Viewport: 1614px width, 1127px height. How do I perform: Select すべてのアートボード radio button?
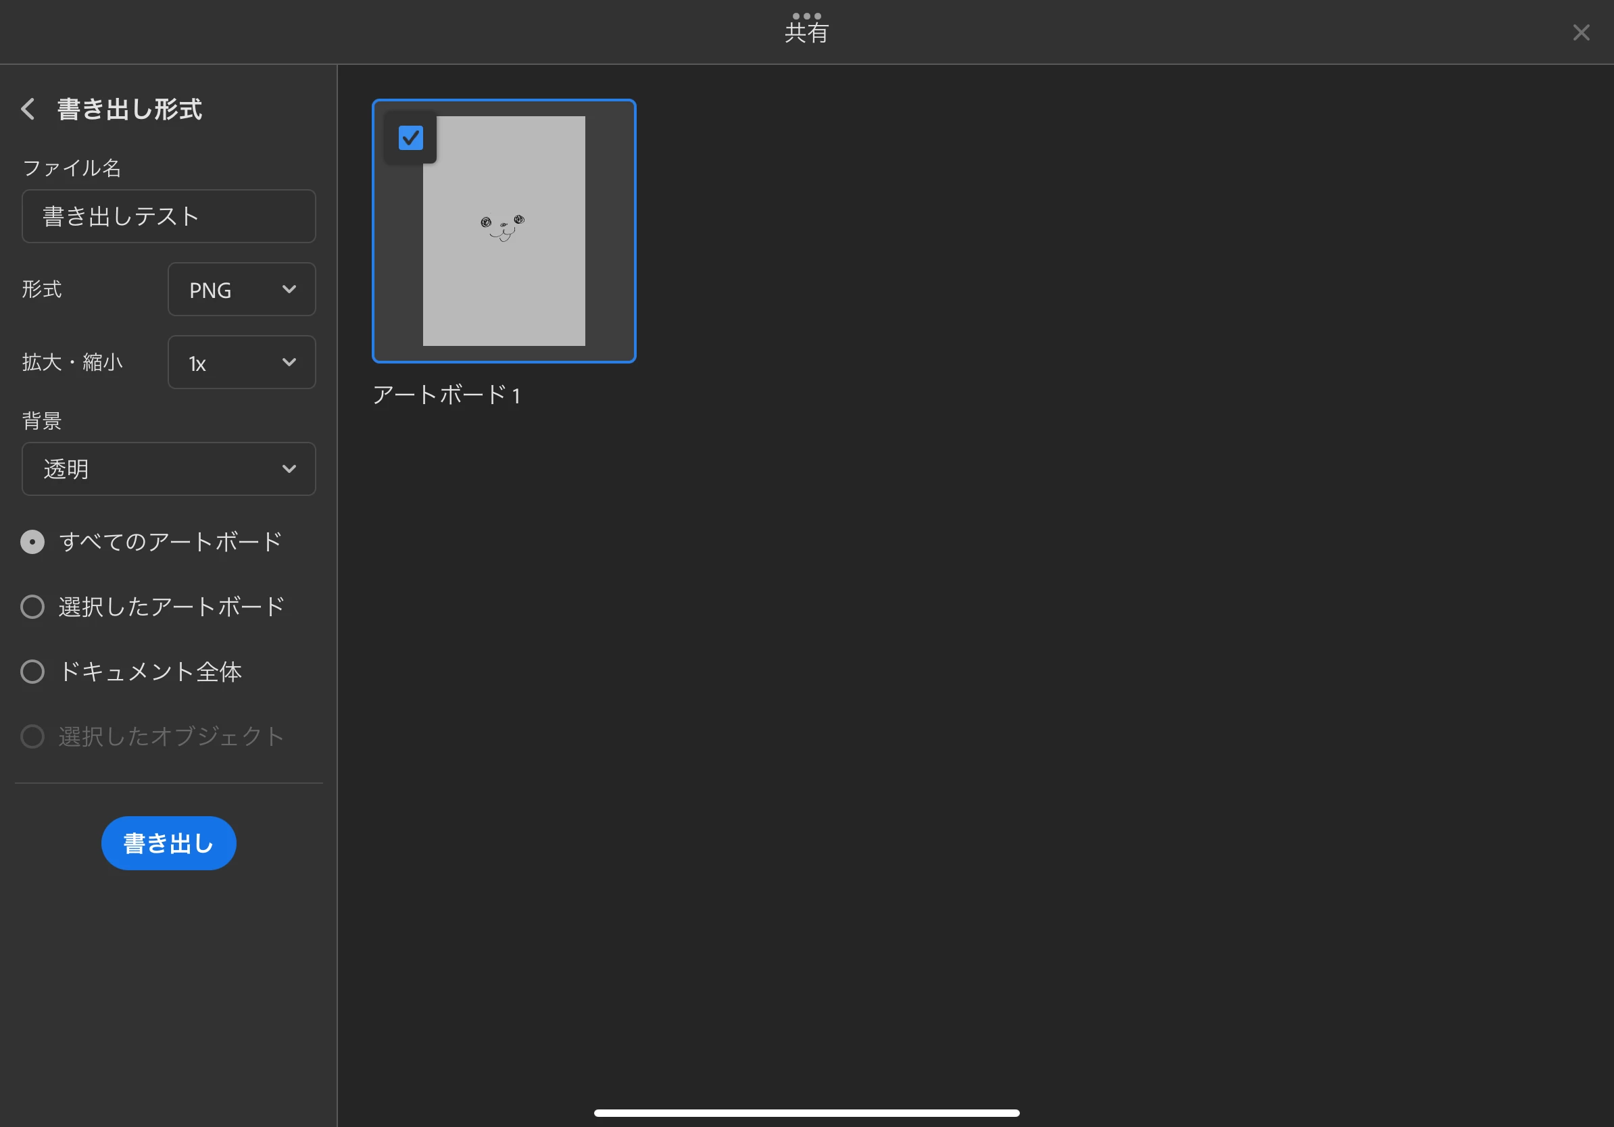pos(32,542)
